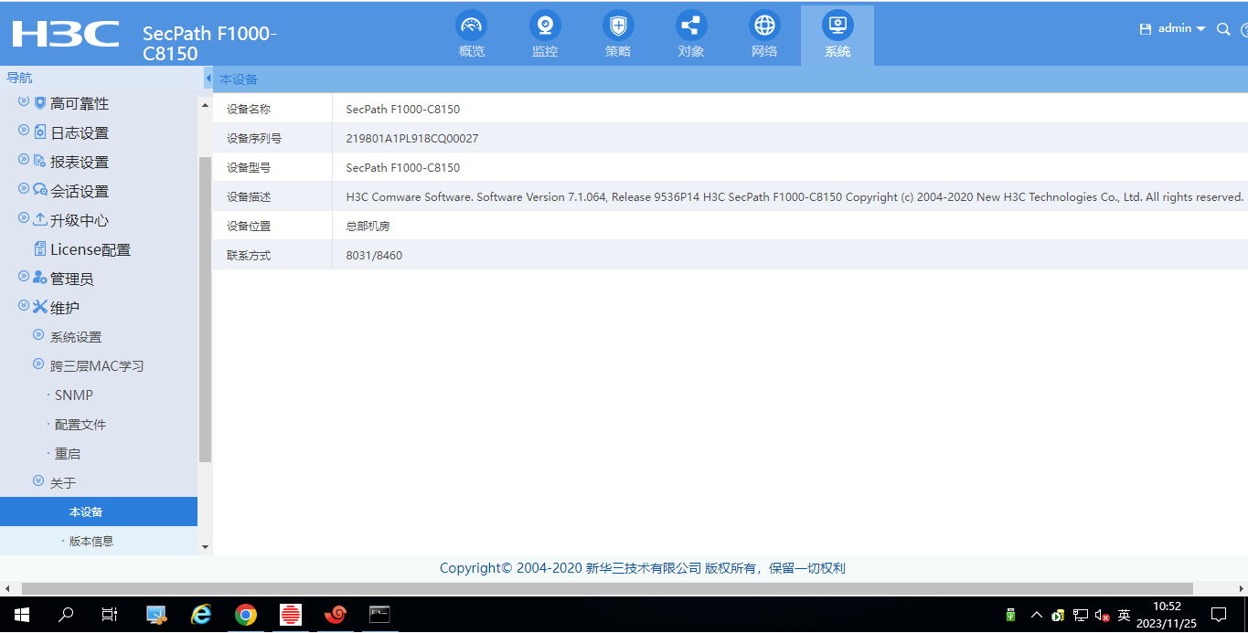1248x633 pixels.
Task: Click the 高可靠性 shield icon
Action: [x=40, y=103]
